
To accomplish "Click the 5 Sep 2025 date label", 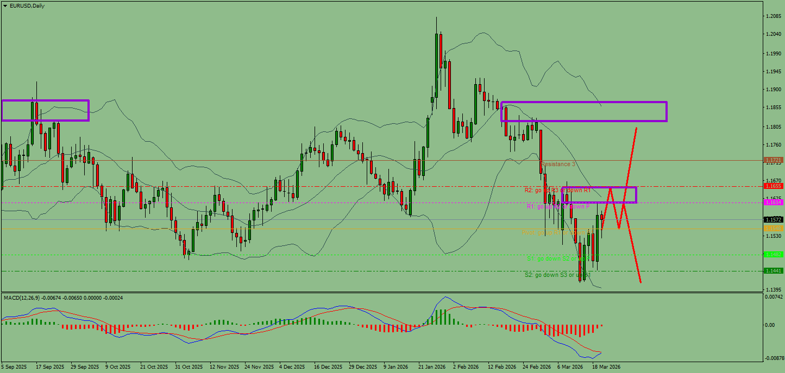I will [x=15, y=367].
